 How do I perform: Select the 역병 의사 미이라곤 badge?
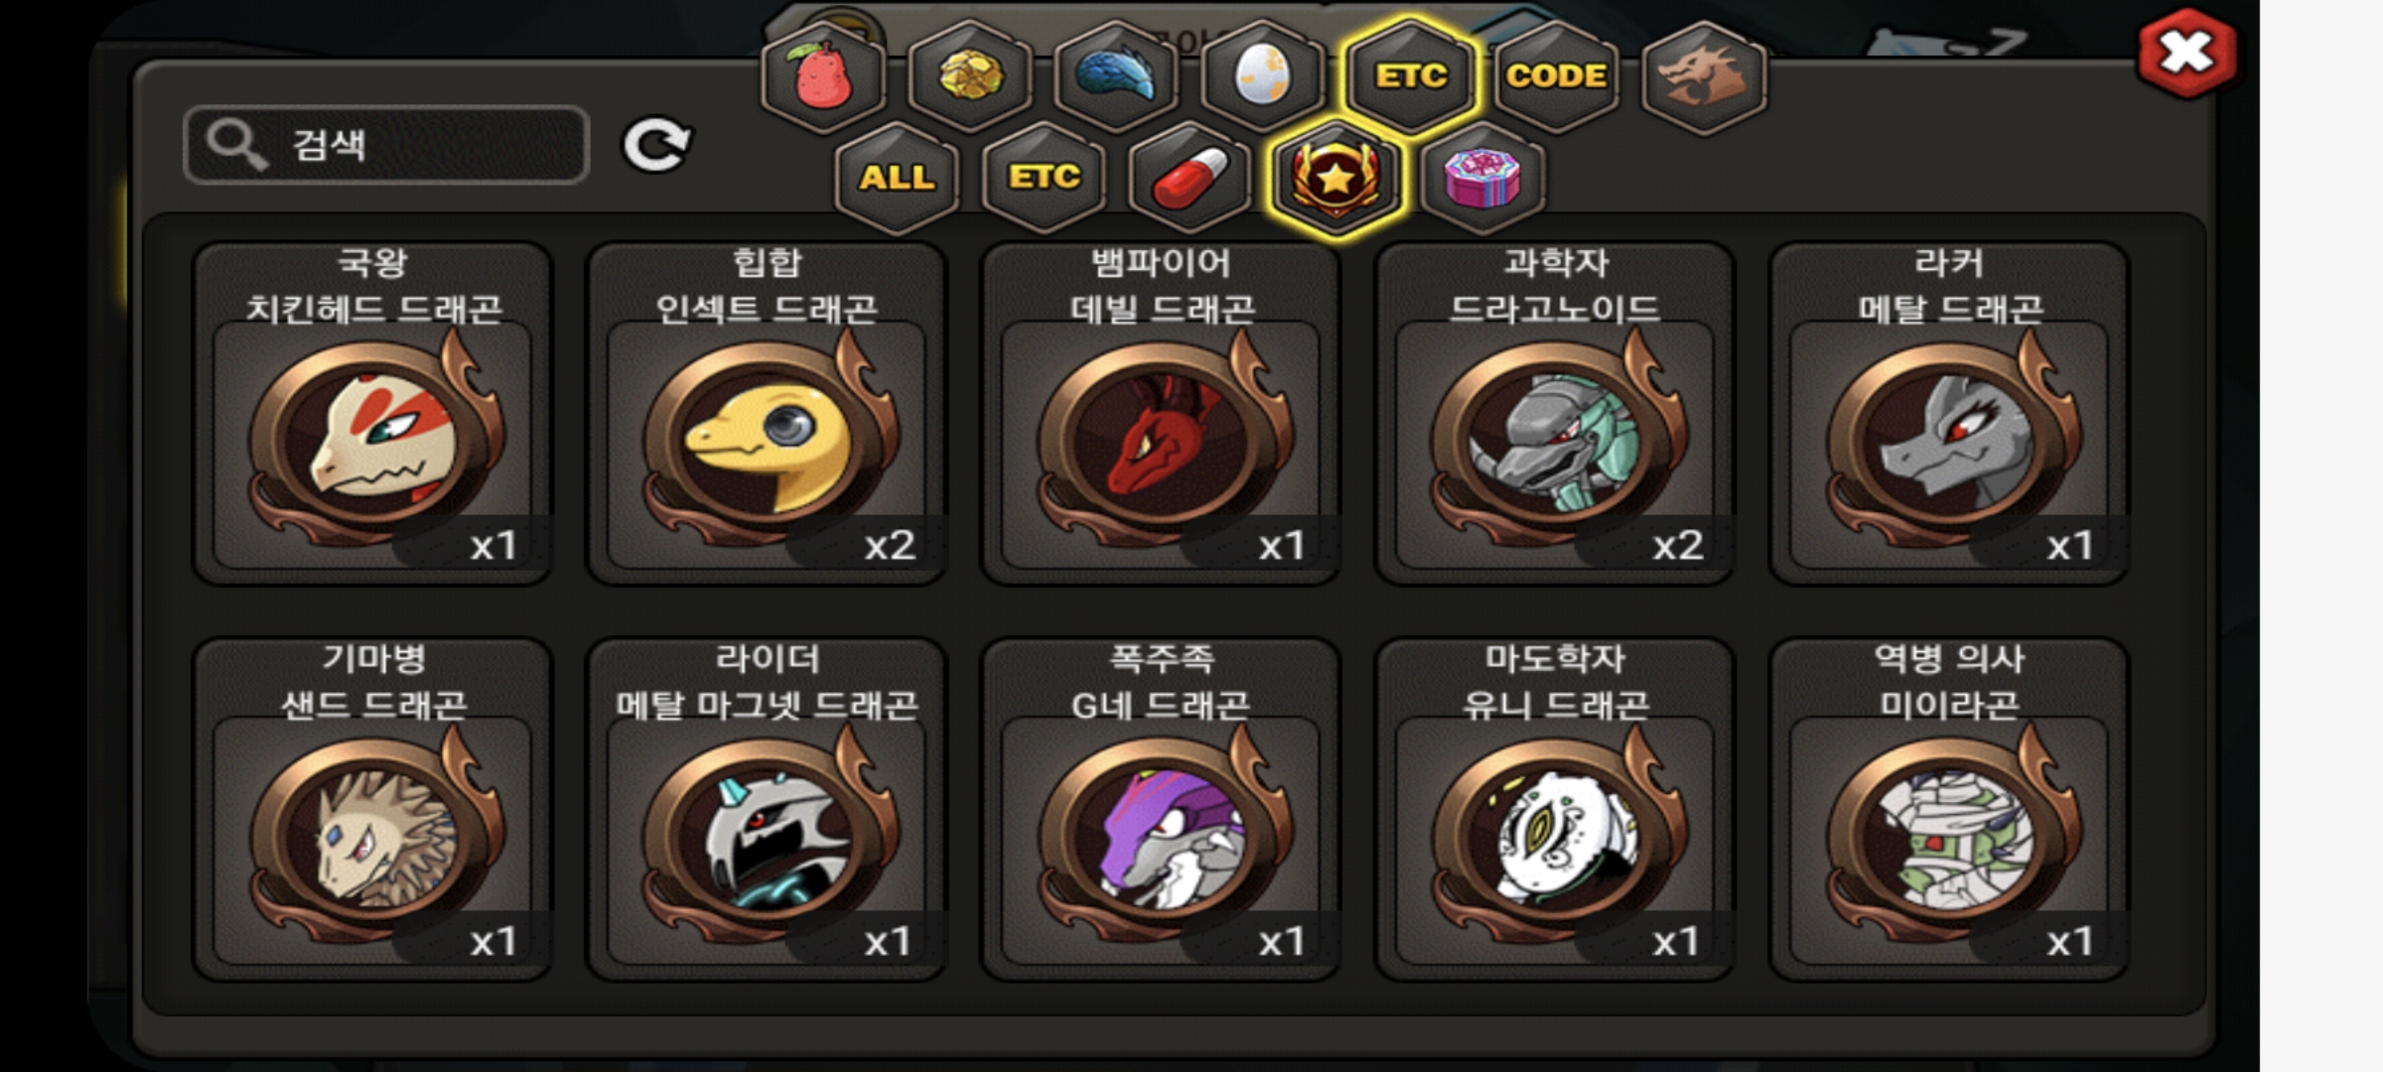[1949, 809]
